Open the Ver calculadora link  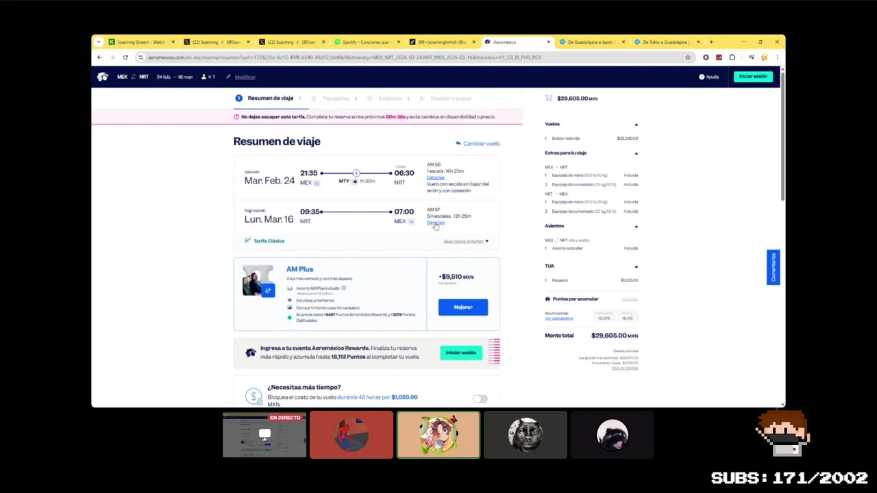[x=558, y=318]
